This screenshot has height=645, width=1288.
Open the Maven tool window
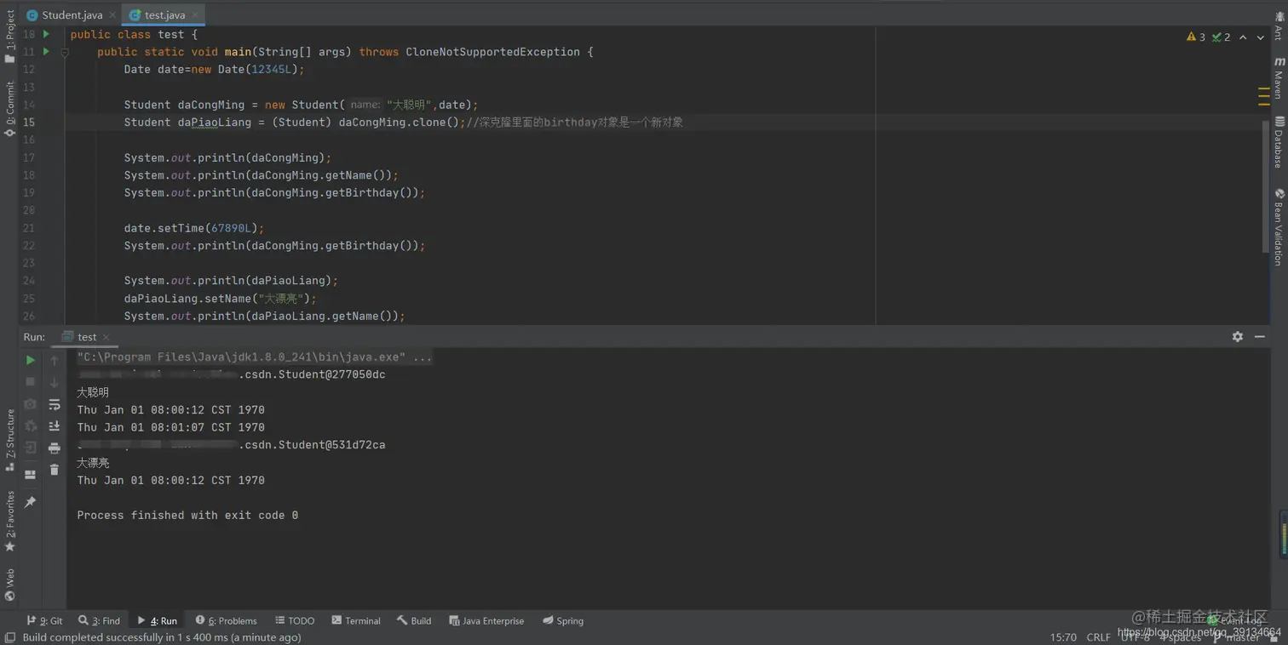1279,77
